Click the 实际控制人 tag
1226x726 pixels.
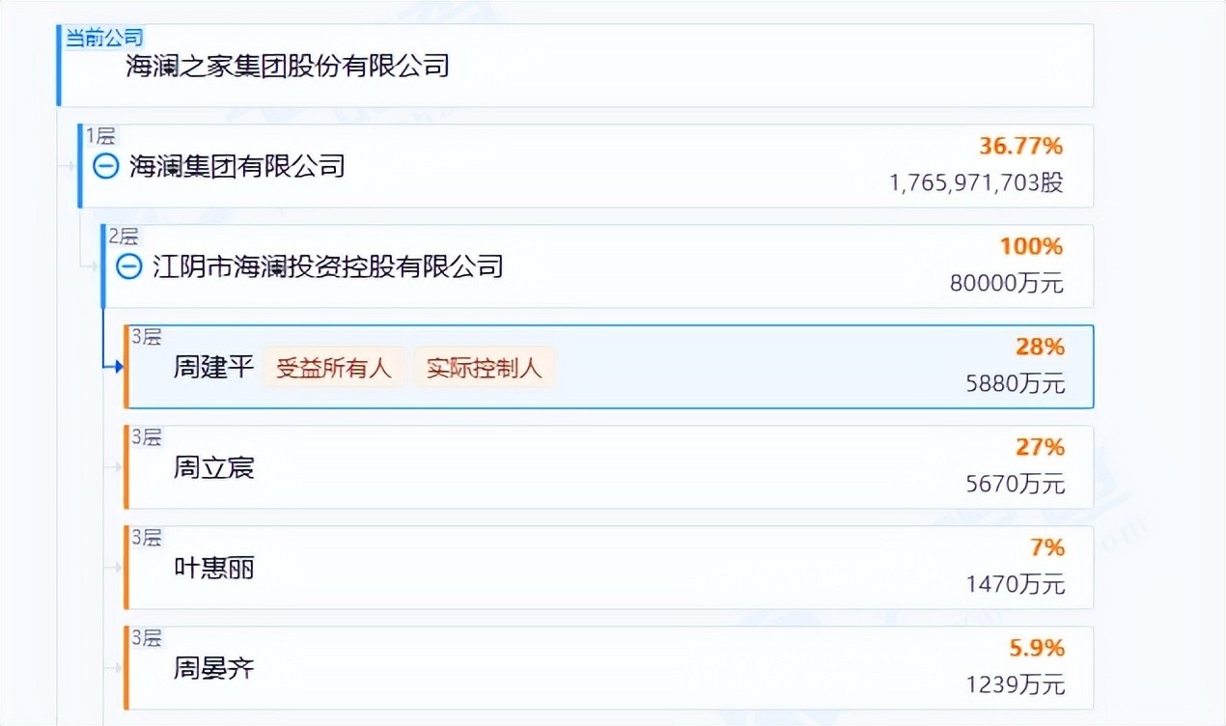(x=485, y=368)
